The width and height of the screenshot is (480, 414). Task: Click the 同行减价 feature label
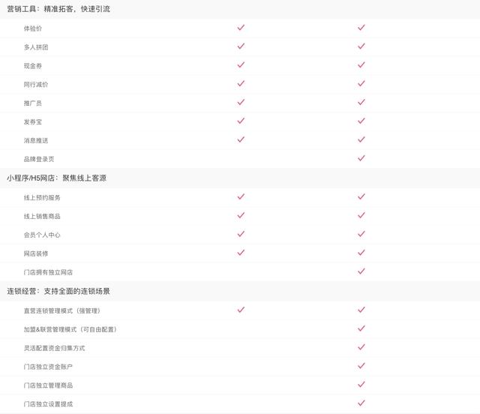tap(36, 85)
